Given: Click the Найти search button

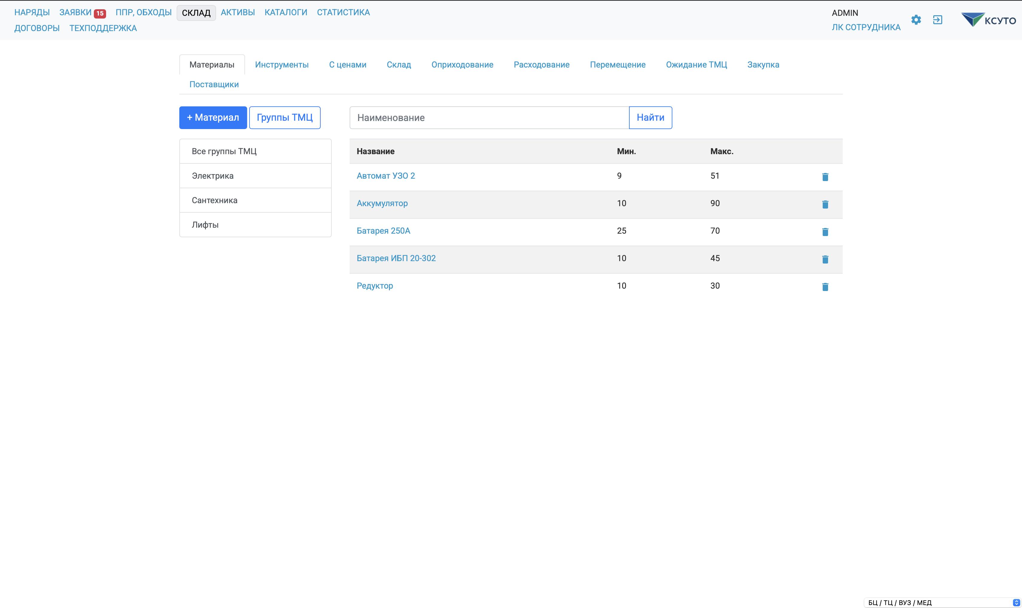Looking at the screenshot, I should [x=650, y=118].
